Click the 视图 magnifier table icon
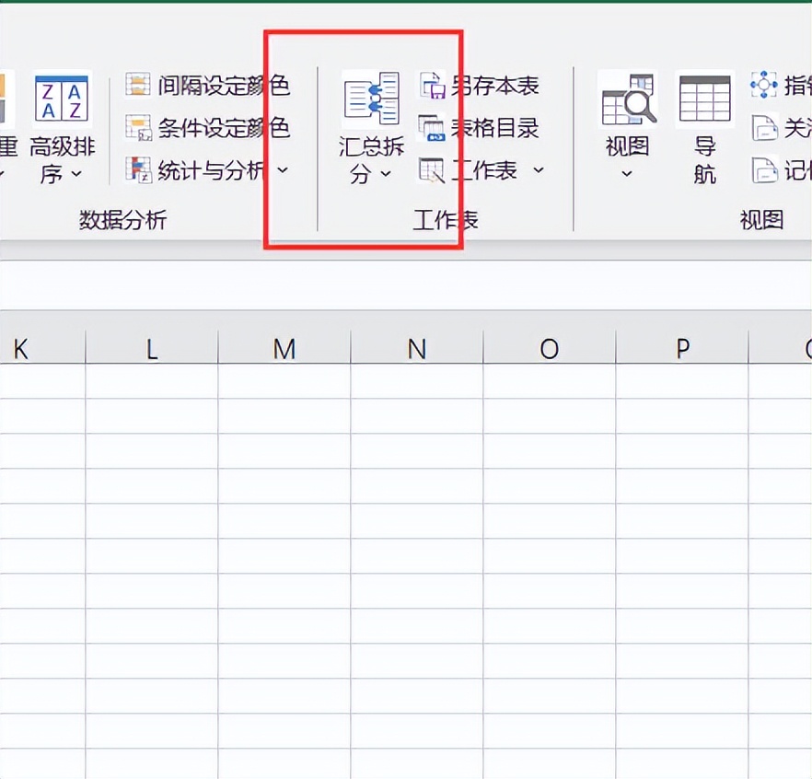The height and width of the screenshot is (779, 812). pyautogui.click(x=627, y=99)
